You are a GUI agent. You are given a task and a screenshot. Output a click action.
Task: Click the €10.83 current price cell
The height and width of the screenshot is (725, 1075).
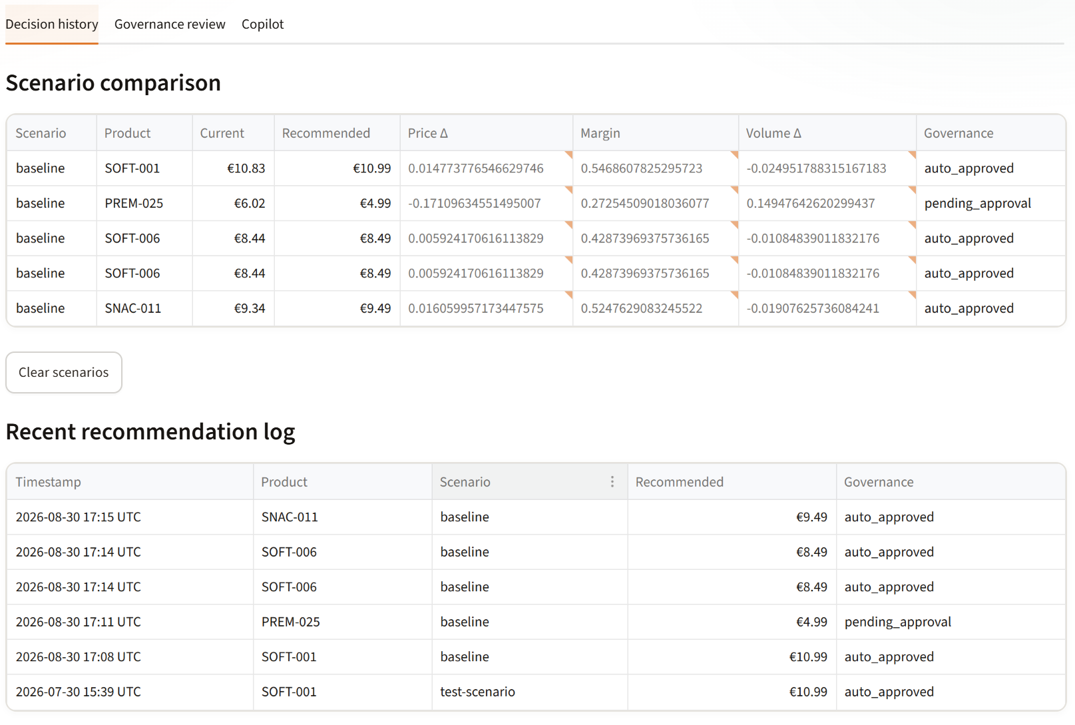pos(234,168)
